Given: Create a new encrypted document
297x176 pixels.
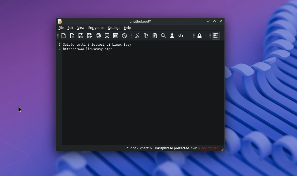Looking at the screenshot, I should (x=64, y=36).
